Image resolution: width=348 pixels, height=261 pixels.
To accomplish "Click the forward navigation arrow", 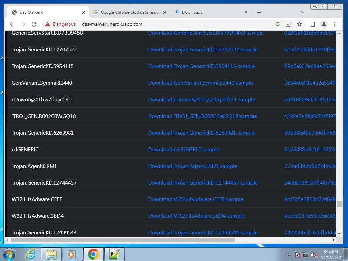I will coord(23,24).
